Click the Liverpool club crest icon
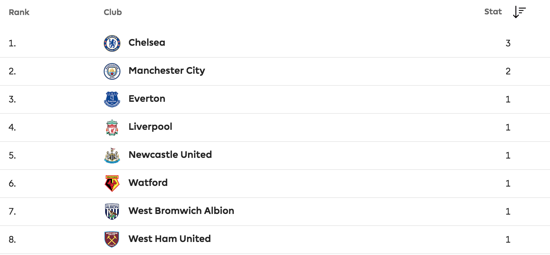This screenshot has height=255, width=550. click(x=112, y=127)
